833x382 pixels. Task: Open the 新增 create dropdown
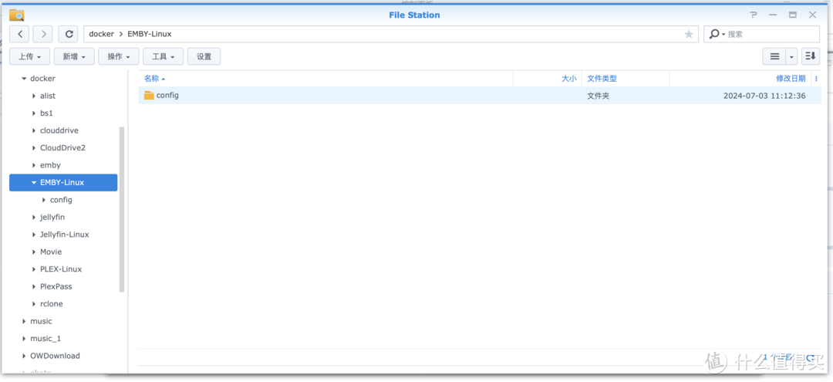75,56
